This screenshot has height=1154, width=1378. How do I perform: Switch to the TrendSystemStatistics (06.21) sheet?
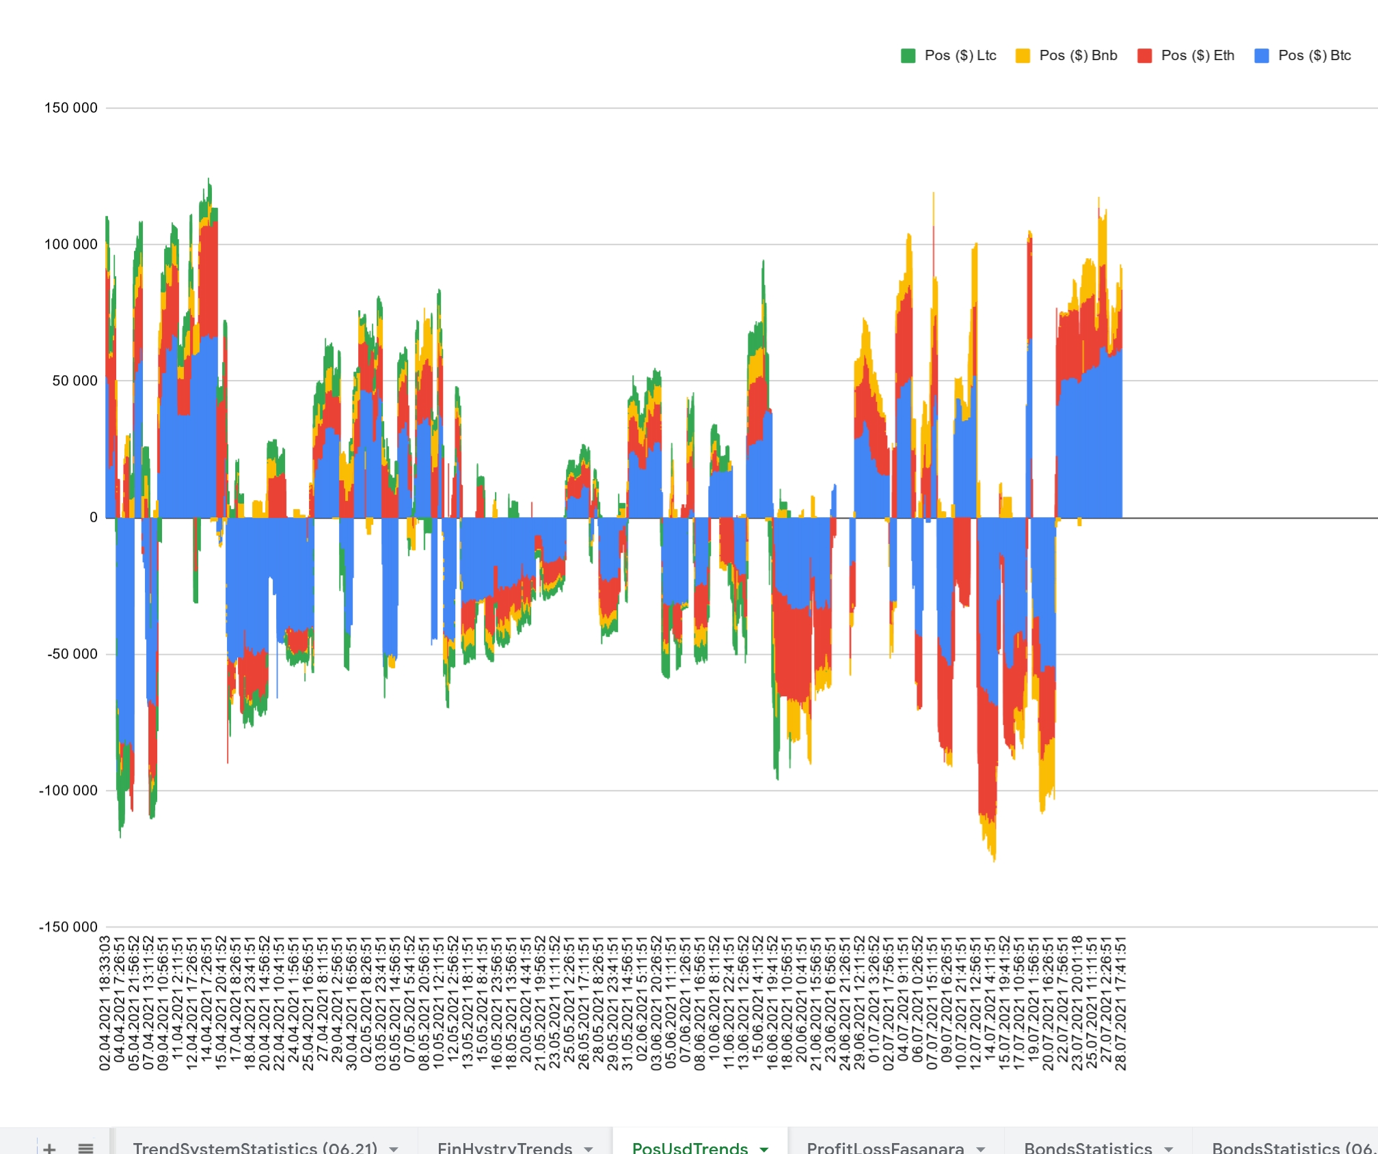(254, 1148)
